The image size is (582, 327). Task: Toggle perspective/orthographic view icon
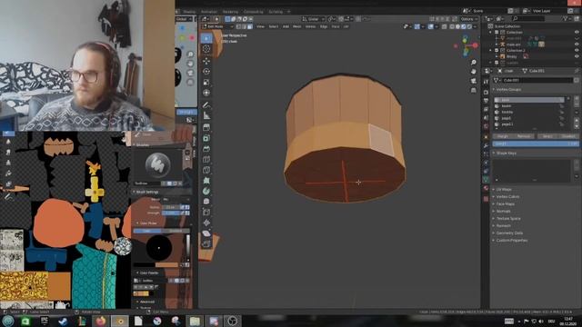click(x=474, y=90)
